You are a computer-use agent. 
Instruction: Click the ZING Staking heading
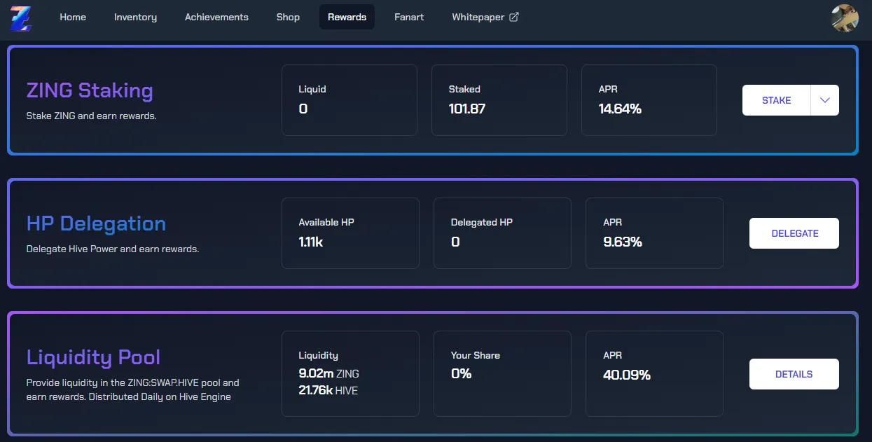tap(90, 90)
